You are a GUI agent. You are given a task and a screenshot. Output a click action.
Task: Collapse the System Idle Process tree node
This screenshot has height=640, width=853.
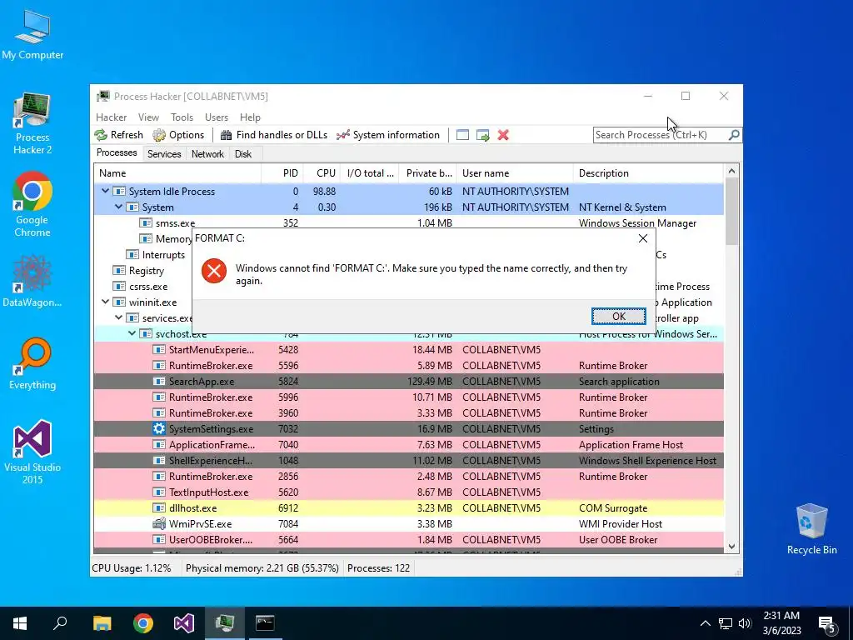(106, 191)
